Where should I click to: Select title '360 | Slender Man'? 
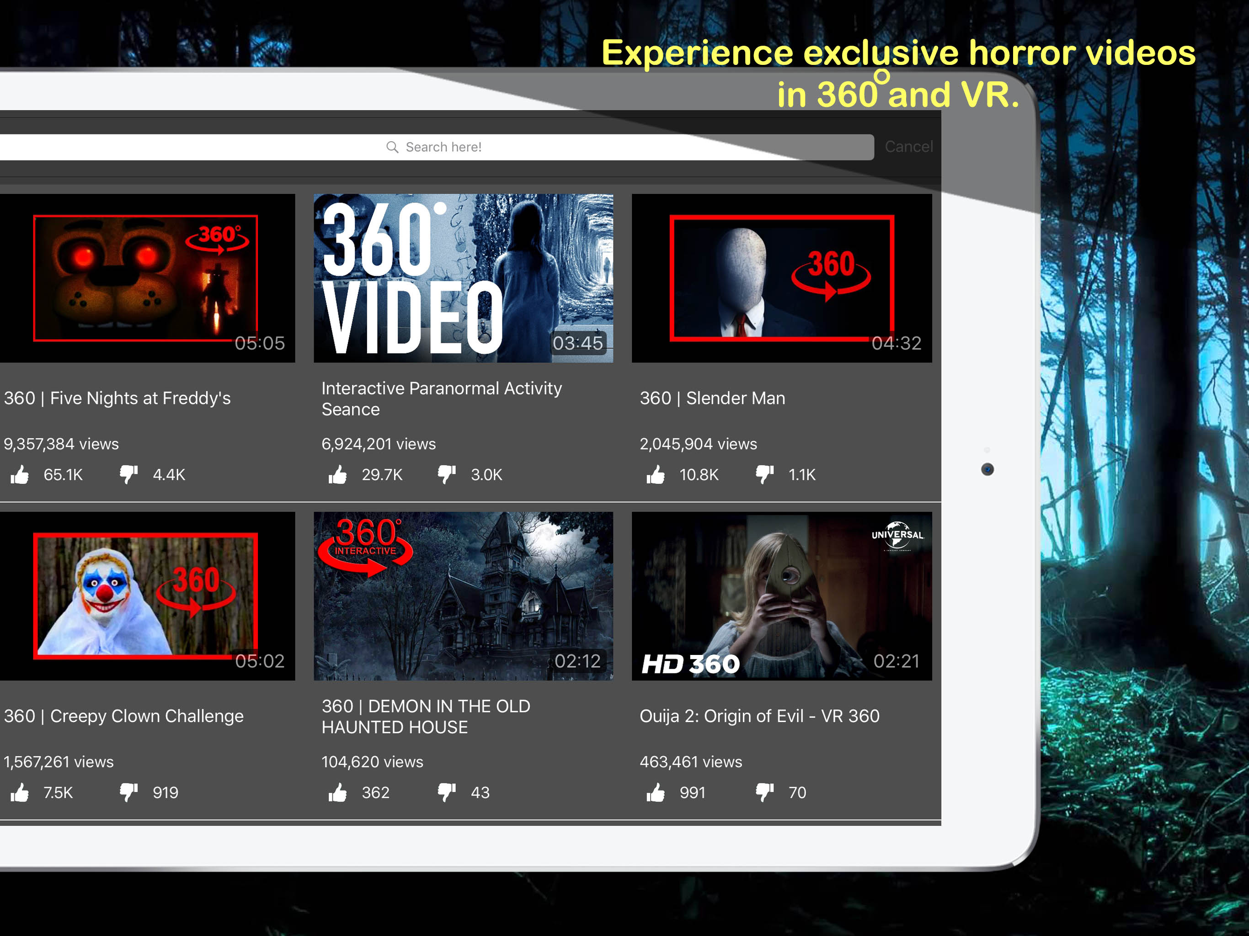[x=713, y=399]
